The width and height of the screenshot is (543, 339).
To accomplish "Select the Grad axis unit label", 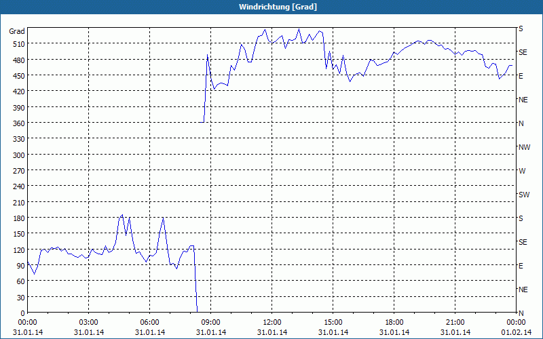I will 17,31.
